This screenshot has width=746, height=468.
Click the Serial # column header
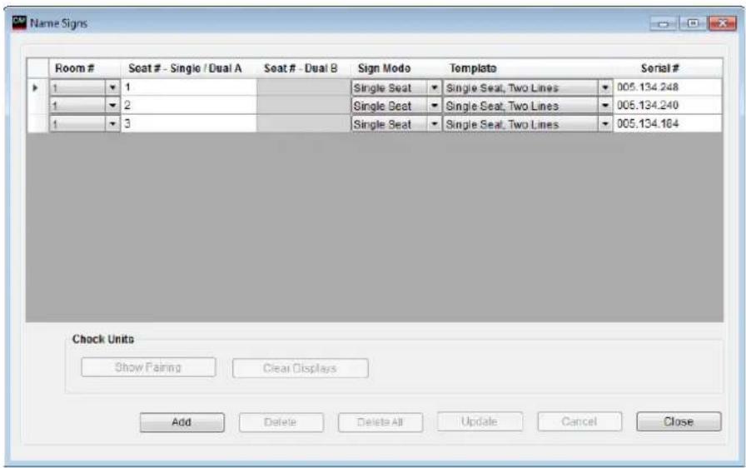pyautogui.click(x=668, y=68)
